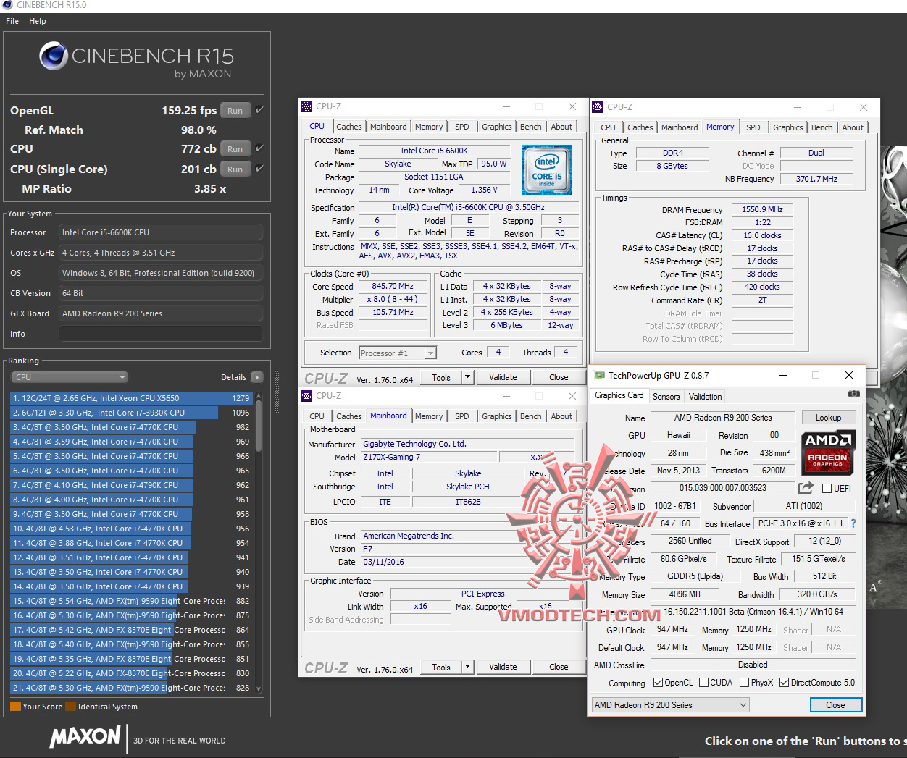Click the top-right CPU-Z Memory window title icon

coord(598,107)
